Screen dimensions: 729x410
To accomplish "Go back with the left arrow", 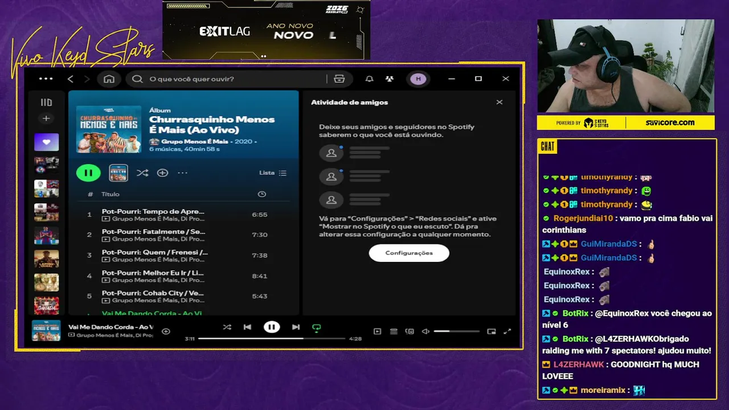I will [71, 79].
